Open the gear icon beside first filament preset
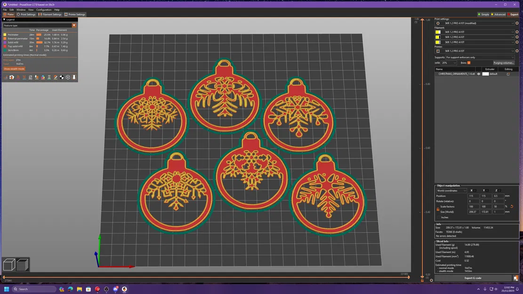Image resolution: width=523 pixels, height=294 pixels. pyautogui.click(x=517, y=32)
